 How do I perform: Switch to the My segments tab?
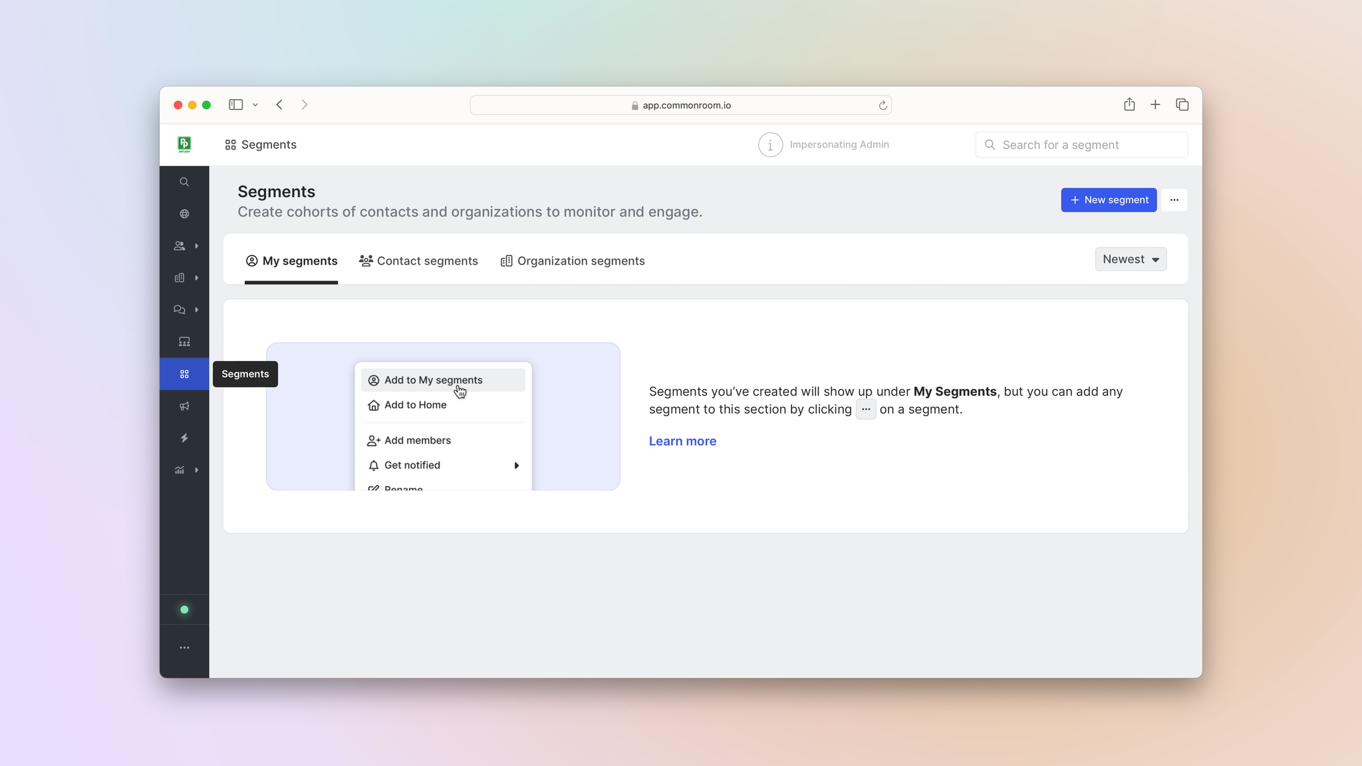click(291, 261)
